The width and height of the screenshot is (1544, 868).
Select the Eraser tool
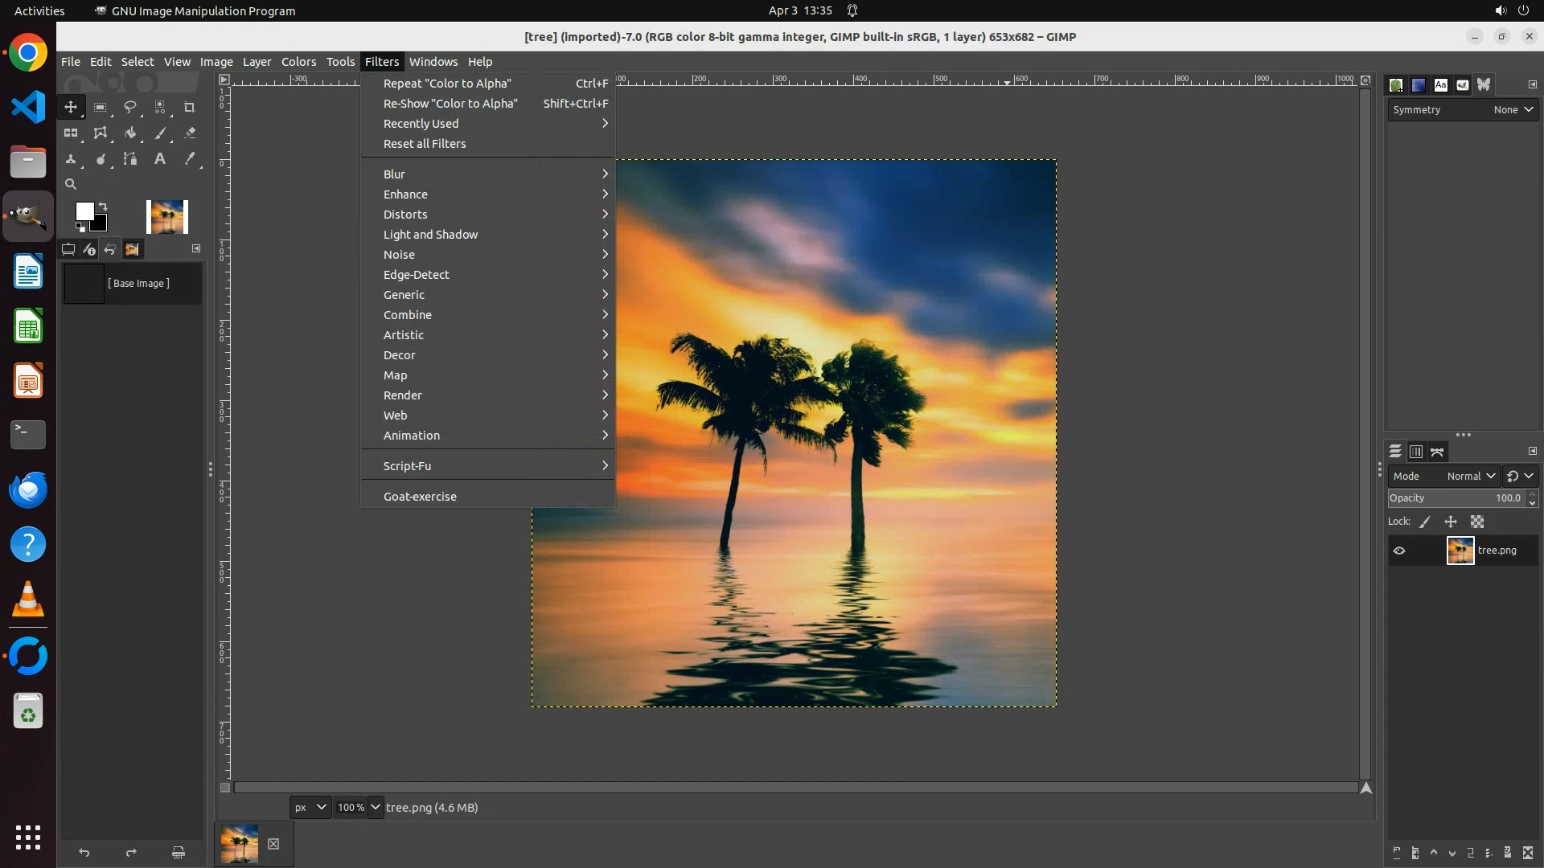(x=190, y=133)
